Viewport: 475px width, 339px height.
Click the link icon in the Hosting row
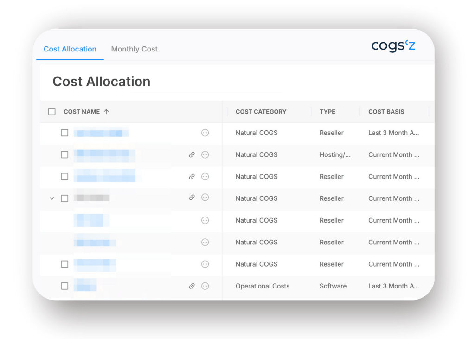tap(192, 155)
